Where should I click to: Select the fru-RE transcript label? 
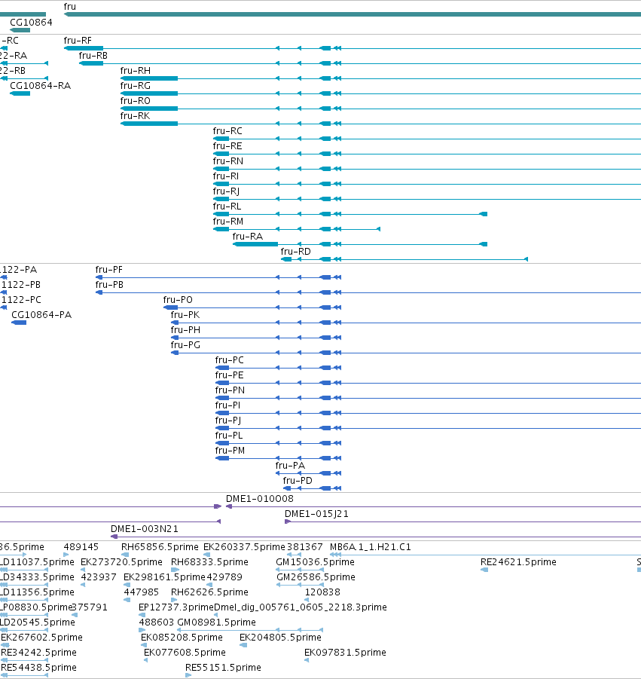coord(227,146)
